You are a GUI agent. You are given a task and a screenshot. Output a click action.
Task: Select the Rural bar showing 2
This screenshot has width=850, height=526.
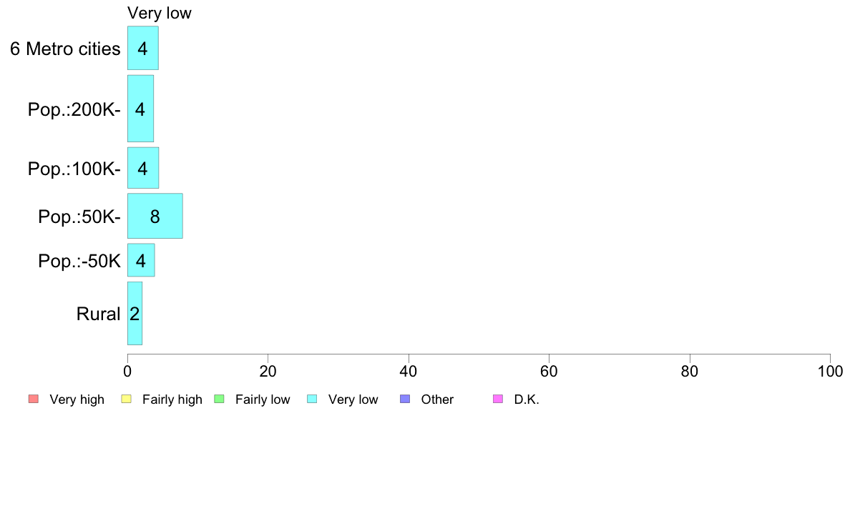coord(135,313)
